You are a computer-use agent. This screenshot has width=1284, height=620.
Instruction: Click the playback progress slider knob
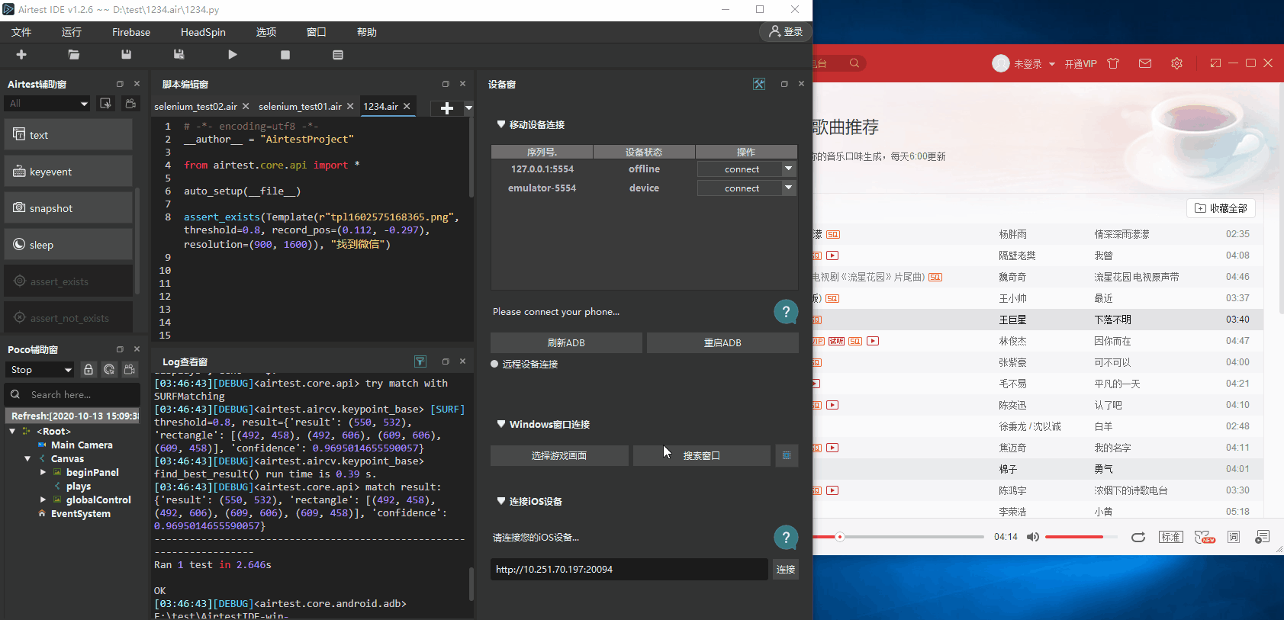840,537
